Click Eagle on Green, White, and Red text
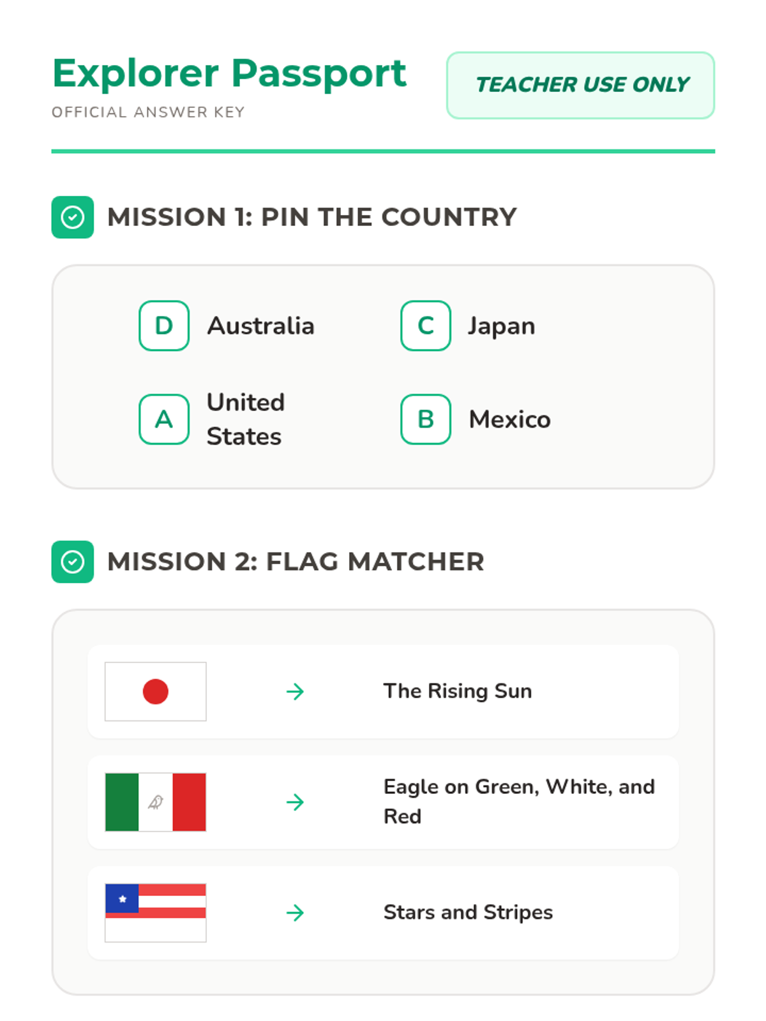Image resolution: width=766 pixels, height=1021 pixels. click(519, 801)
